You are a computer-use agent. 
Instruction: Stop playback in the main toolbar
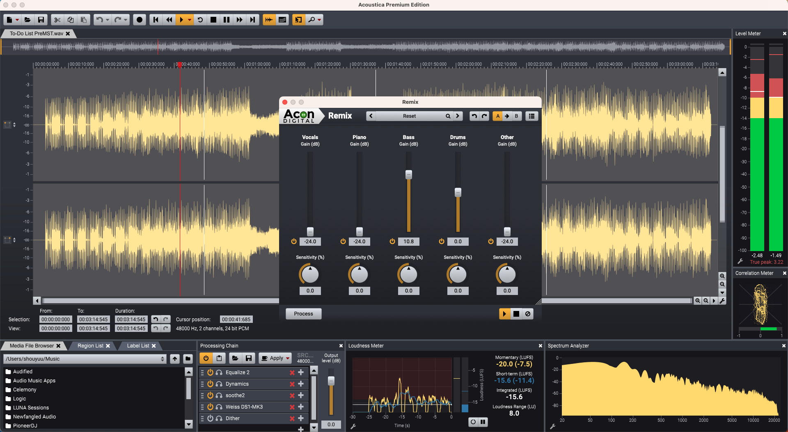tap(213, 20)
